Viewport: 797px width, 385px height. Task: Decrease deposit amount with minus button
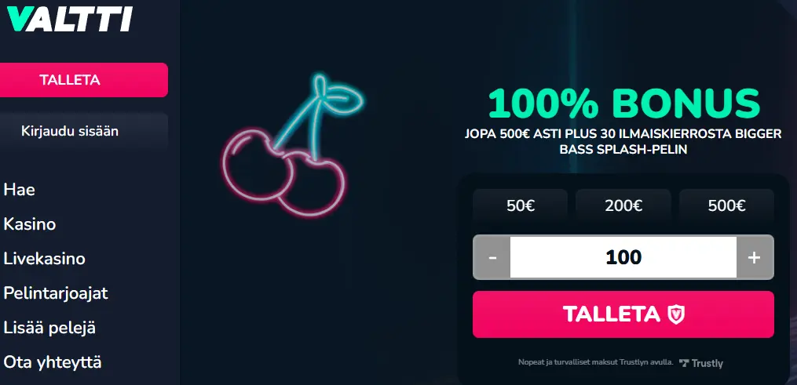pos(492,257)
